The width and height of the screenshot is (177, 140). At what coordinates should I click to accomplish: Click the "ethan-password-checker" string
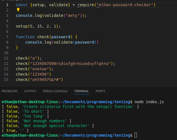[x=126, y=5]
